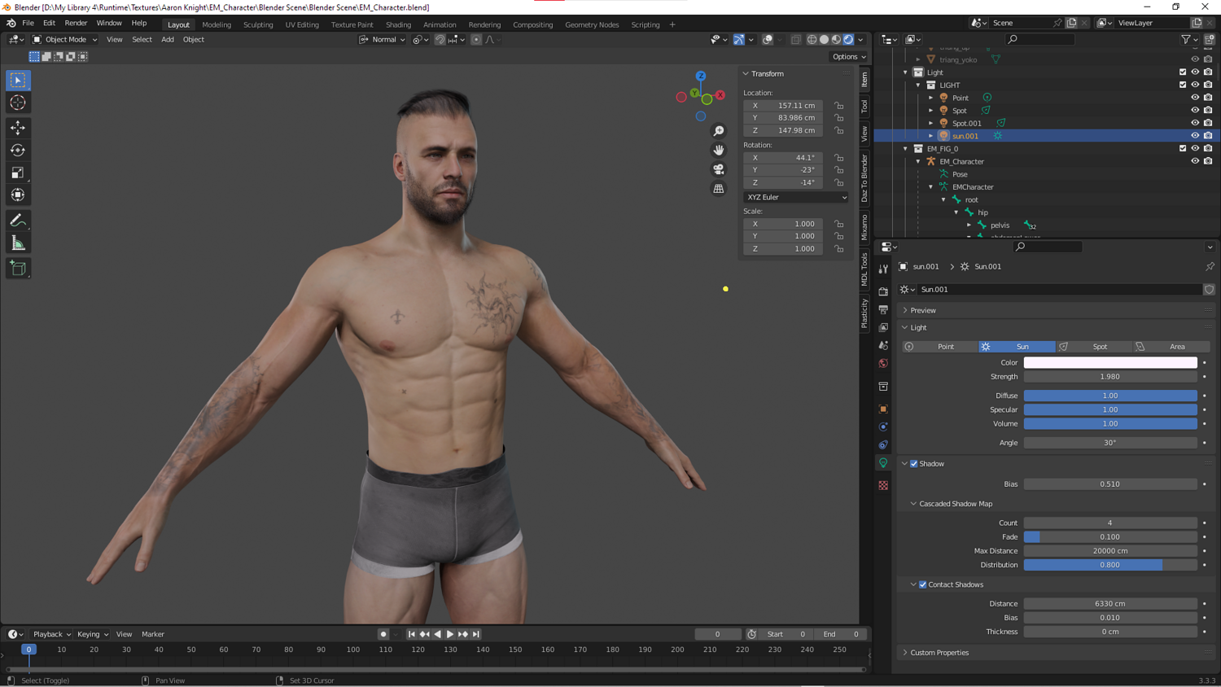Adjust the shadow Distribution slider
Viewport: 1221px width, 687px height.
[1110, 565]
